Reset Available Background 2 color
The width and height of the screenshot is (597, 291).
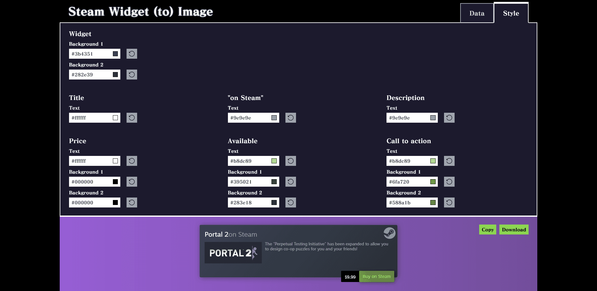291,202
